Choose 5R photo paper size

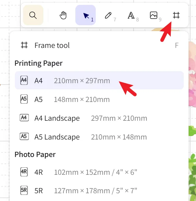click(x=99, y=191)
